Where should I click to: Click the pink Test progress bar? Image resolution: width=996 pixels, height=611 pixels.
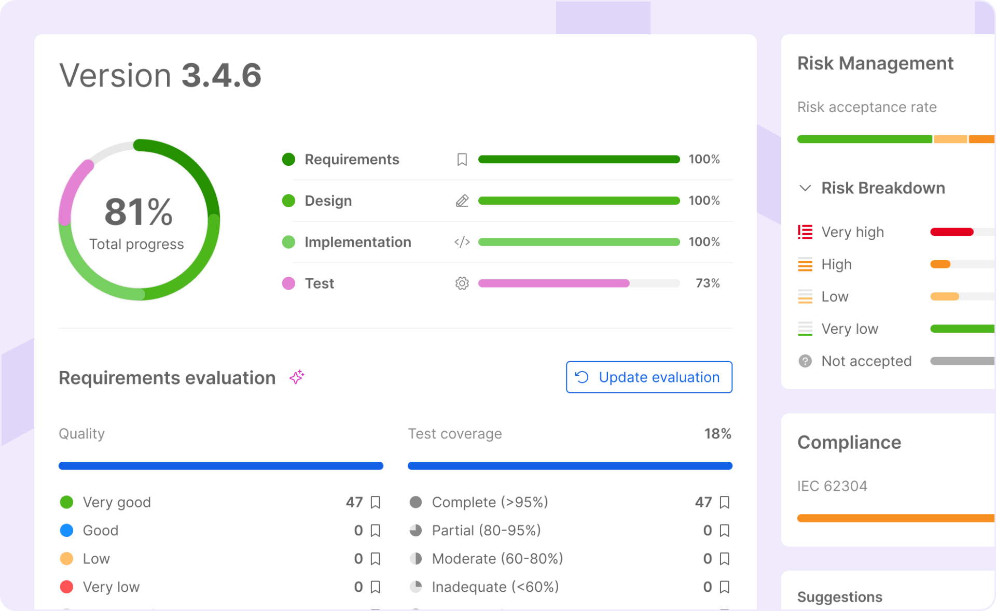click(x=554, y=283)
